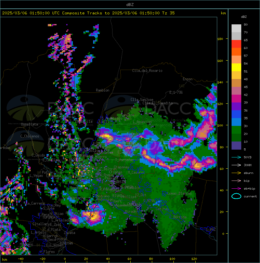Image resolution: width=260 pixels, height=263 pixels.
Task: Click the yellow eburn arrow icon
Action: (236, 173)
